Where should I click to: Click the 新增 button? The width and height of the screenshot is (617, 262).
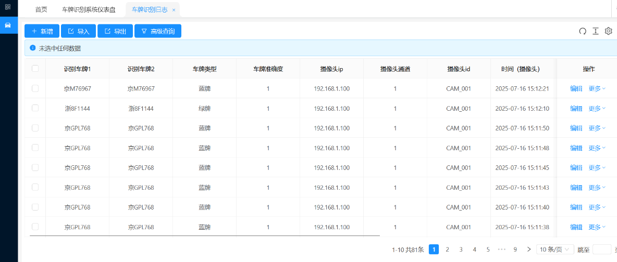tap(42, 31)
